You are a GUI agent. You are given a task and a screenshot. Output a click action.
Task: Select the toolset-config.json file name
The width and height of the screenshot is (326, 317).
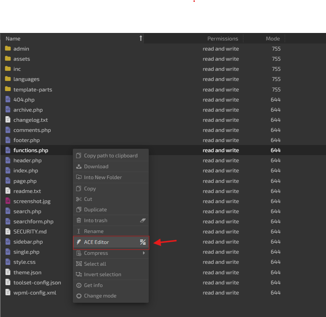click(x=37, y=283)
